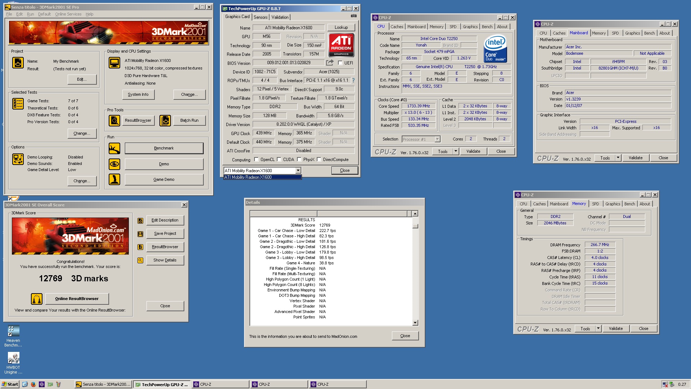Expand the Tools dropdown arrow in CPU tab window
The width and height of the screenshot is (691, 389).
coord(456,151)
